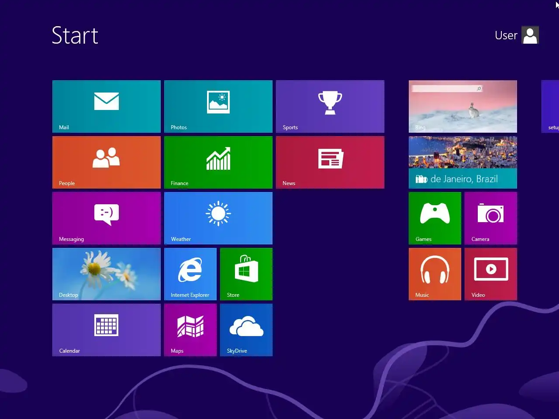Open the Desktop daisy tile
The image size is (559, 419).
[107, 274]
